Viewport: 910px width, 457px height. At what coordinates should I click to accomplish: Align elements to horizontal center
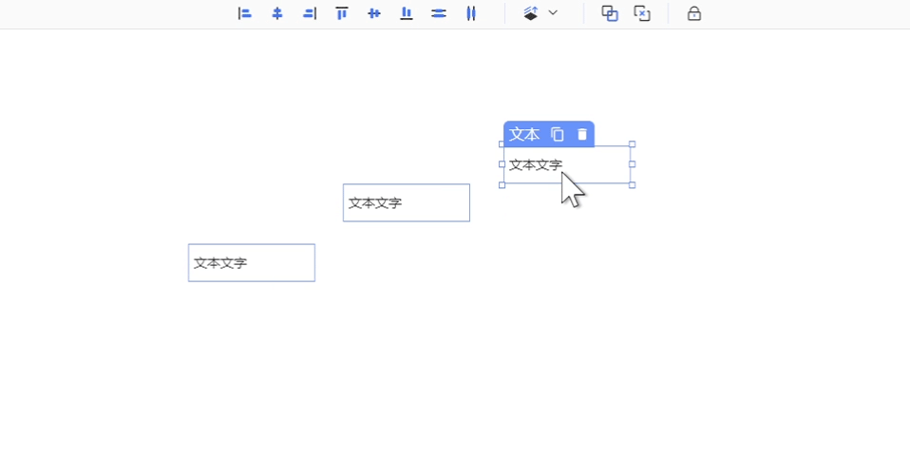click(277, 13)
